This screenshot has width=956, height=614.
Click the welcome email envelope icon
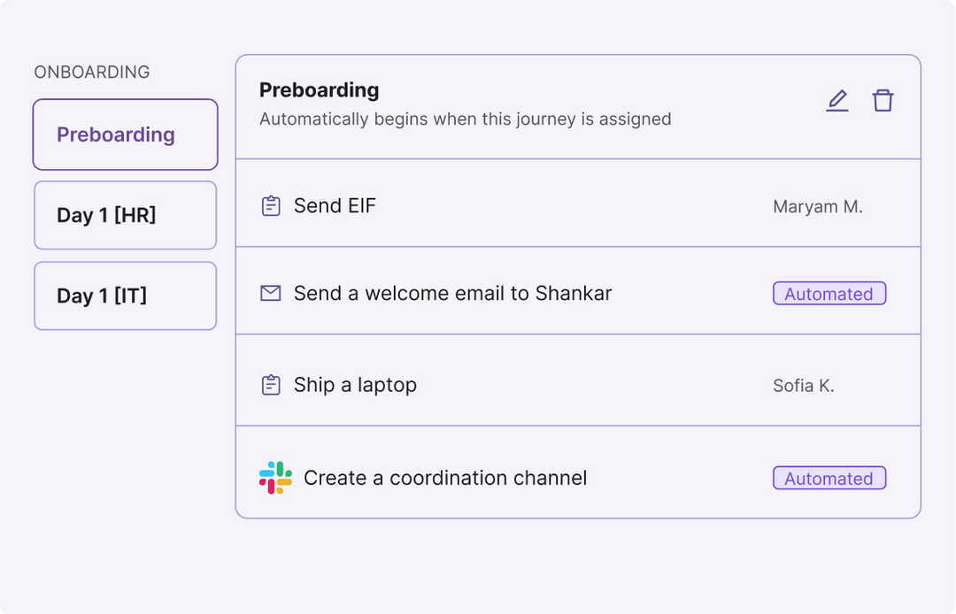coord(271,293)
